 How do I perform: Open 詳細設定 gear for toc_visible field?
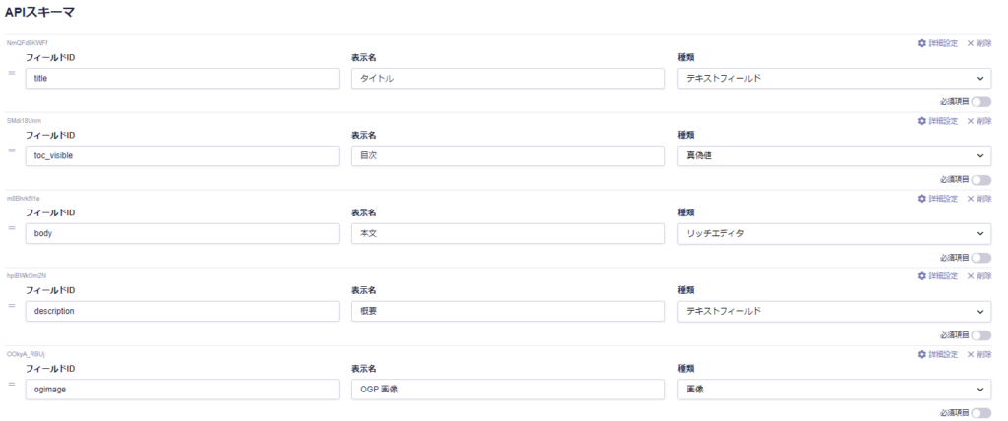pos(937,121)
